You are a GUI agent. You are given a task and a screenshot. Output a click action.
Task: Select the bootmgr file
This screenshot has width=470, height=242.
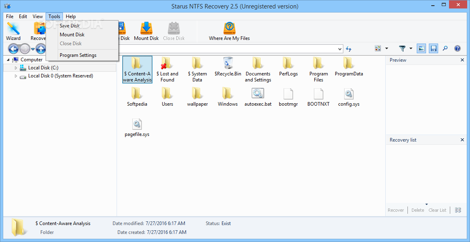(x=288, y=97)
